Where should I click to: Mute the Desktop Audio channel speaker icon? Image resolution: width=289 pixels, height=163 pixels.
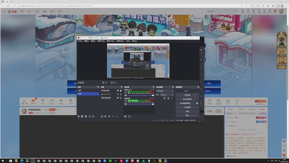point(126,104)
